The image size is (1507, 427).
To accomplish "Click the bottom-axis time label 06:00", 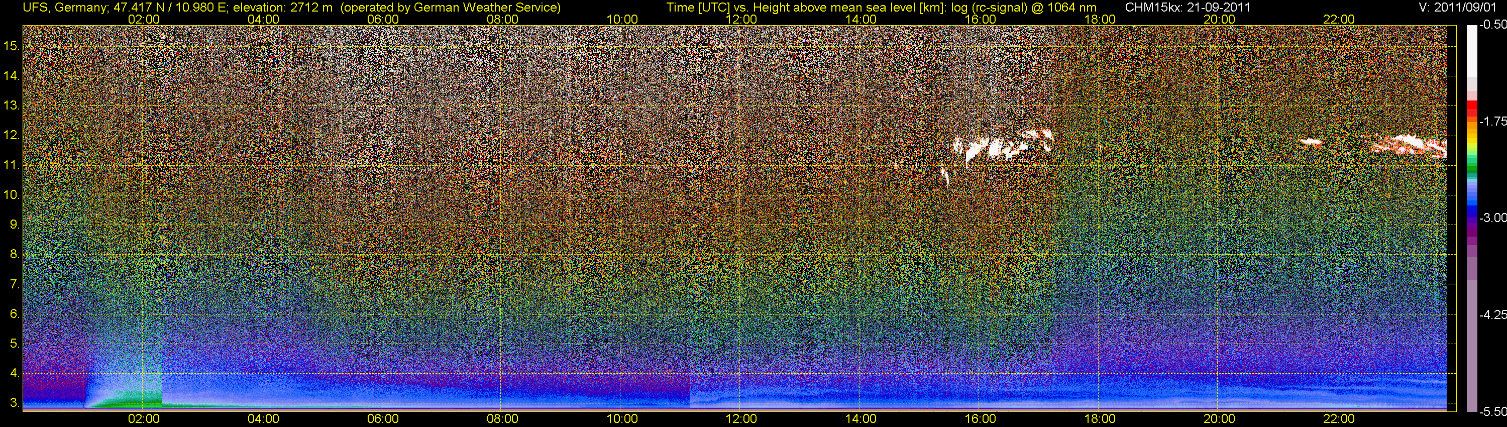I will [x=383, y=419].
